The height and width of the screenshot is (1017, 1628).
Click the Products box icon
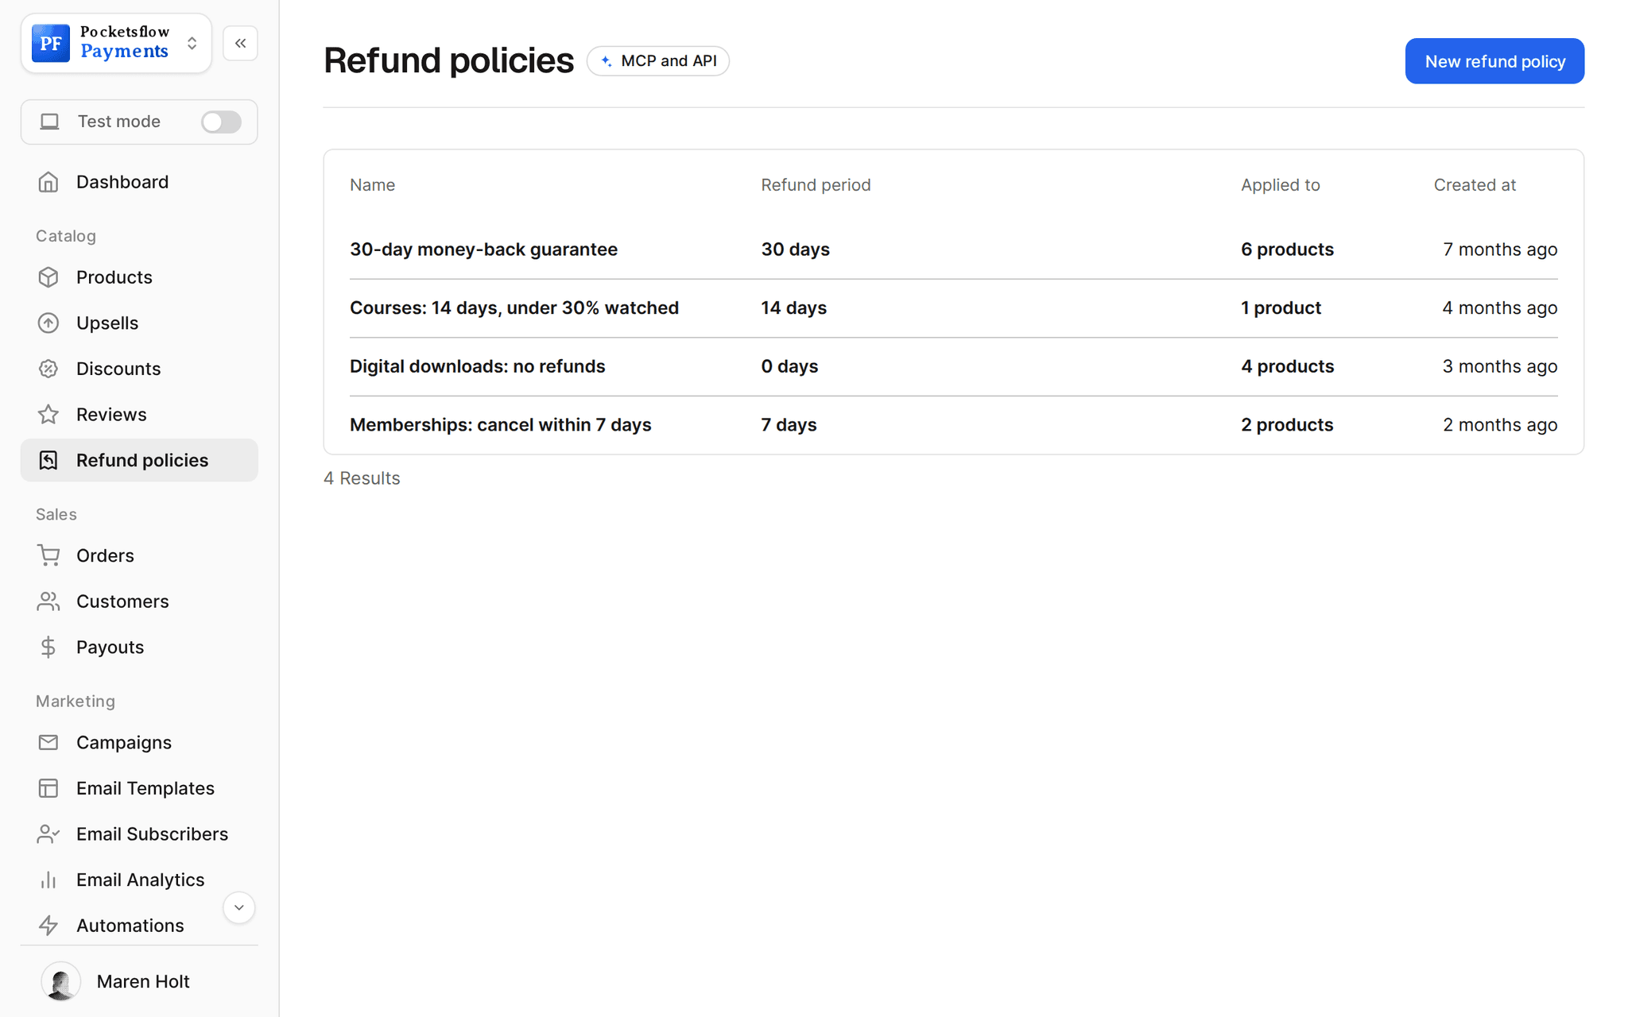point(48,277)
